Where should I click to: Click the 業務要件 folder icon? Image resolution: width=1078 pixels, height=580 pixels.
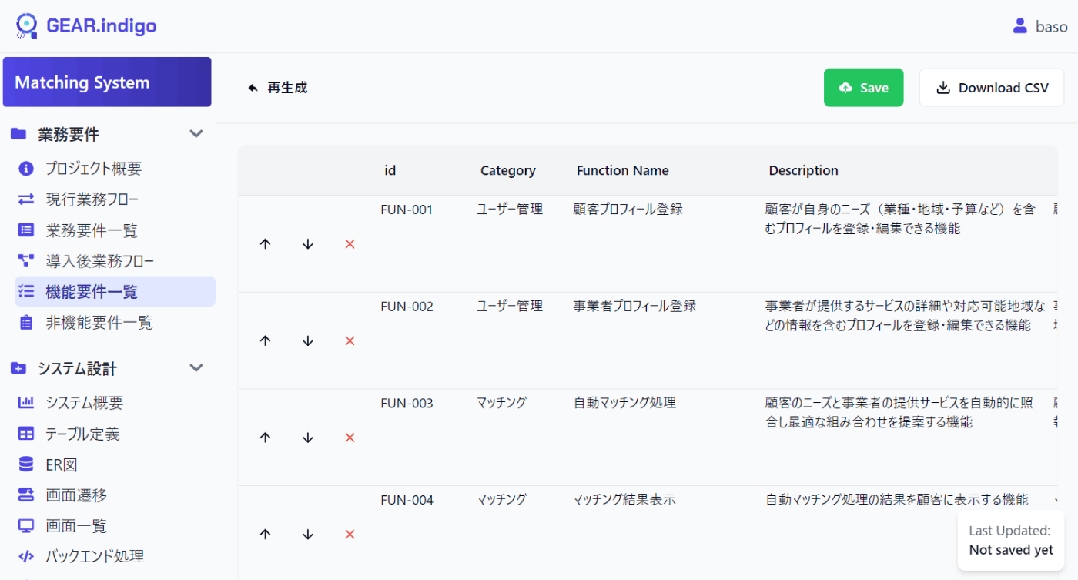[x=18, y=134]
